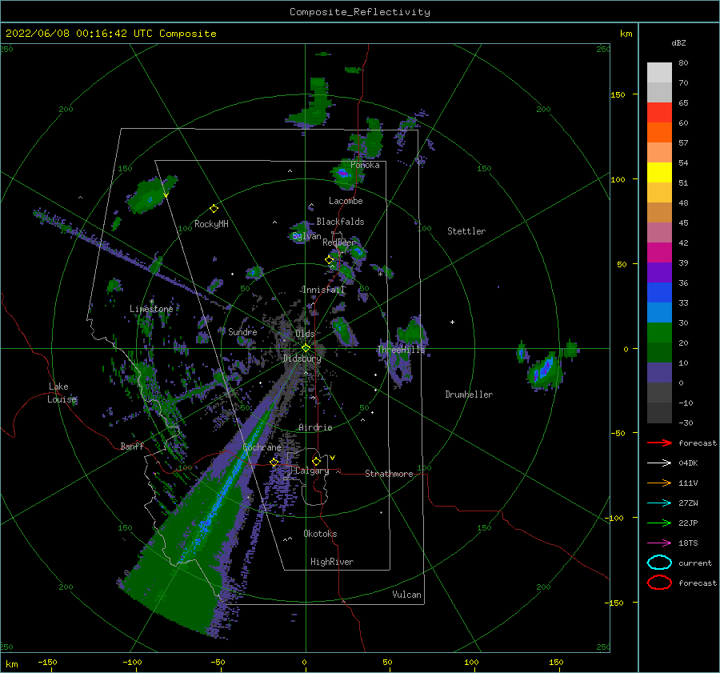Click the Sundre label
This screenshot has height=673, width=720.
(242, 331)
